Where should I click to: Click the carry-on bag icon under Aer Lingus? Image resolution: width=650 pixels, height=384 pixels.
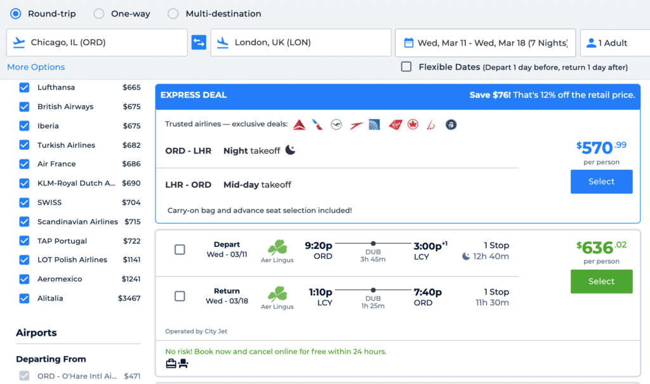(x=171, y=364)
